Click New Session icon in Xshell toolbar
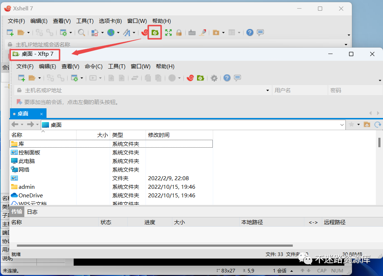Screen dimensions: 383x276 click(x=10, y=33)
